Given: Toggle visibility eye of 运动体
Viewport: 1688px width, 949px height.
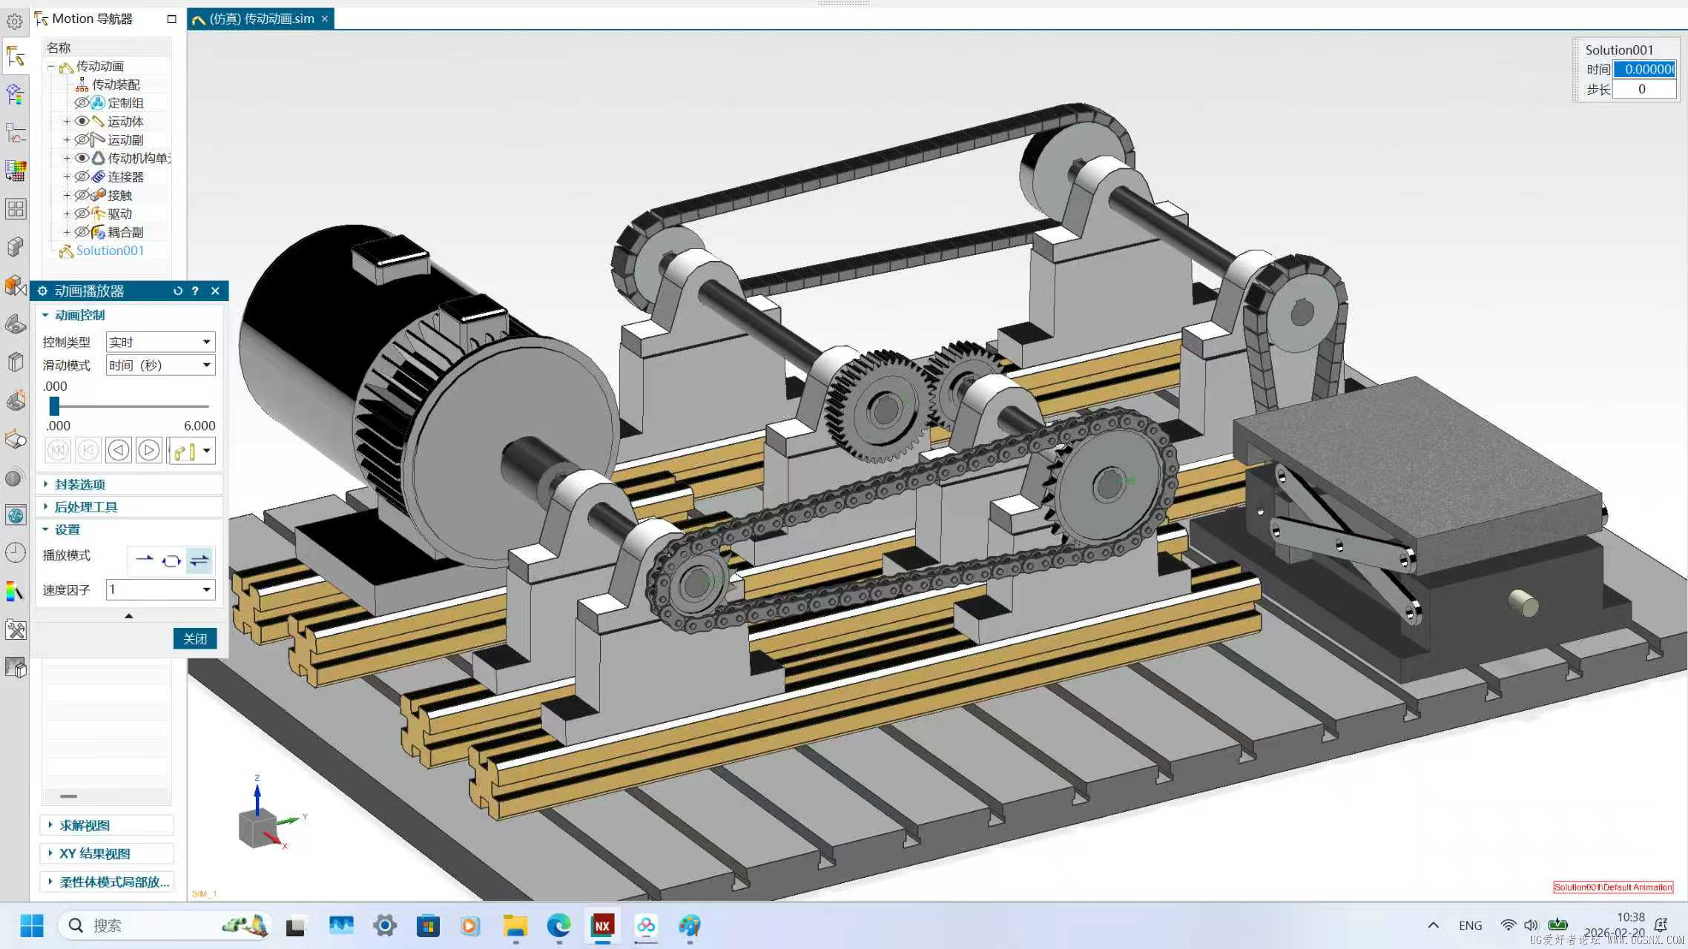Looking at the screenshot, I should click(82, 121).
